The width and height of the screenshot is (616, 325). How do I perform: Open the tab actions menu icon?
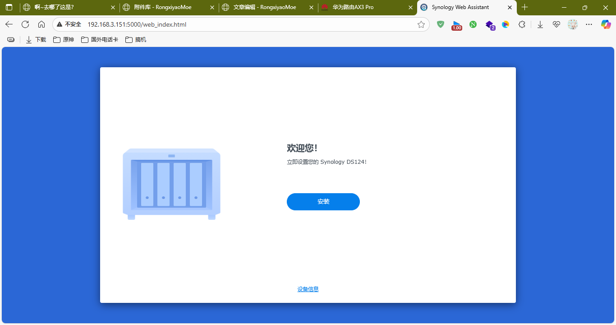[x=9, y=7]
